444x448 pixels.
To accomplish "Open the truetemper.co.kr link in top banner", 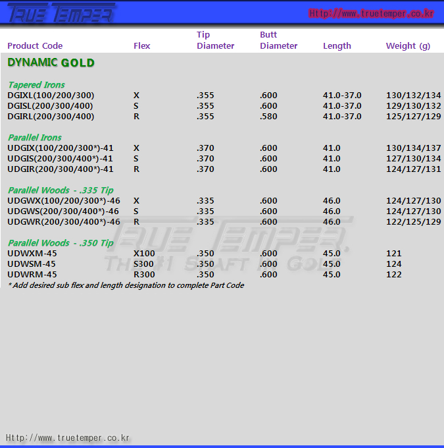I will point(371,13).
